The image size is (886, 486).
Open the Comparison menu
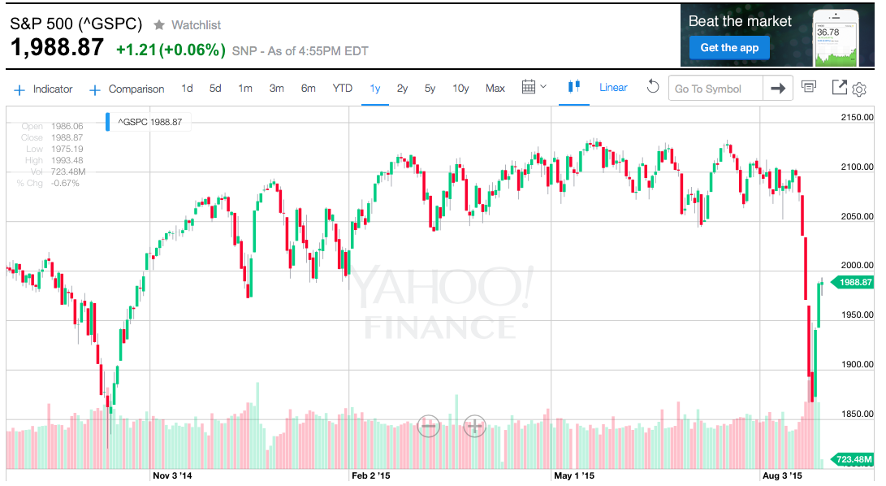[127, 89]
